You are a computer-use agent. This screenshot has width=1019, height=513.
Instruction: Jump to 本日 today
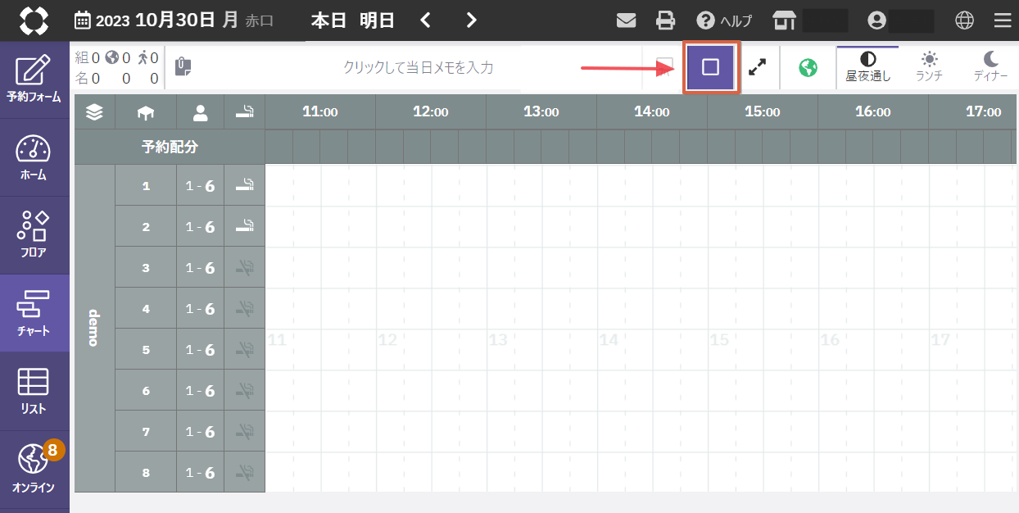click(x=328, y=20)
